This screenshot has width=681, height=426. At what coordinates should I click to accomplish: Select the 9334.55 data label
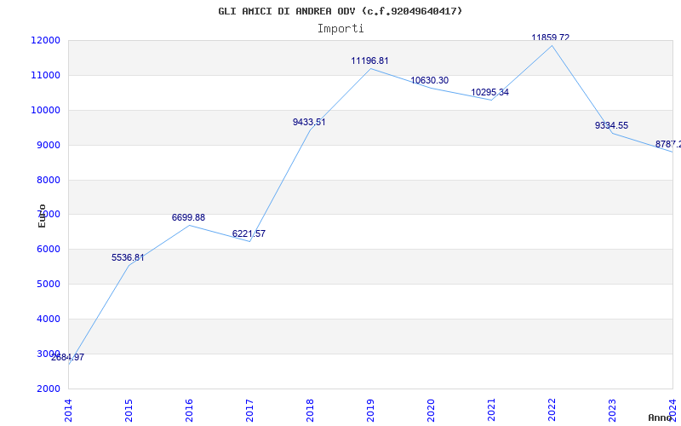(x=611, y=125)
